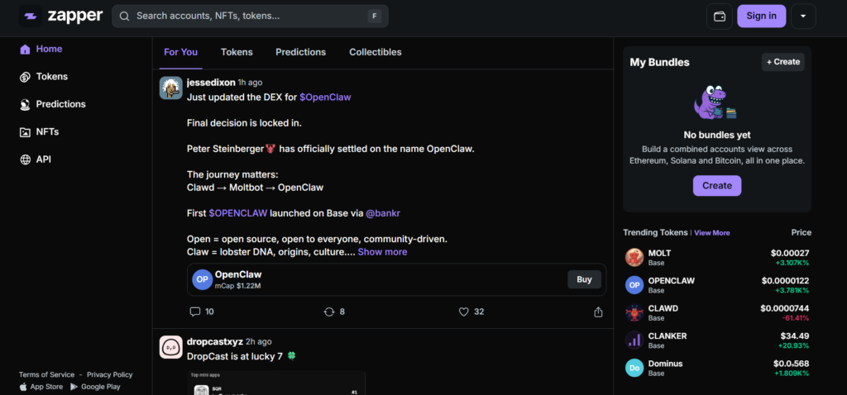Click the OpenClaw OP token icon in post card
847x395 pixels.
coord(203,279)
